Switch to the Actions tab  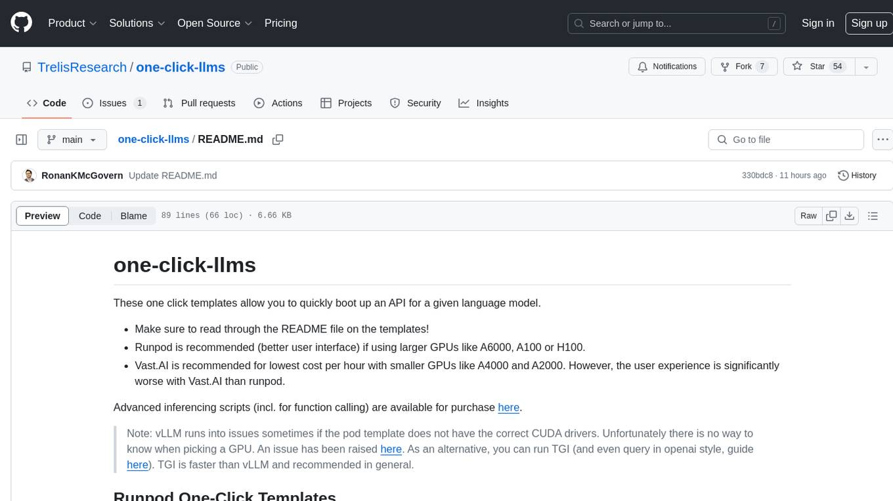[278, 103]
